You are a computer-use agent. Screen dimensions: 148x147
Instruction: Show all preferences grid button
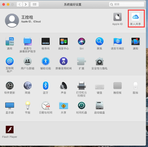click(35, 4)
